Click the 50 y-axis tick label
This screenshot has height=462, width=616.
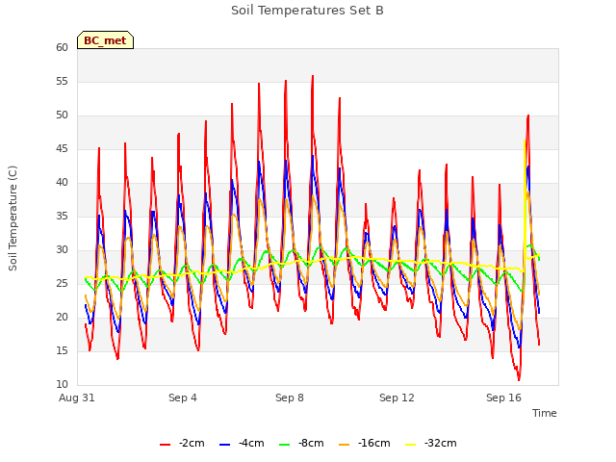point(62,115)
